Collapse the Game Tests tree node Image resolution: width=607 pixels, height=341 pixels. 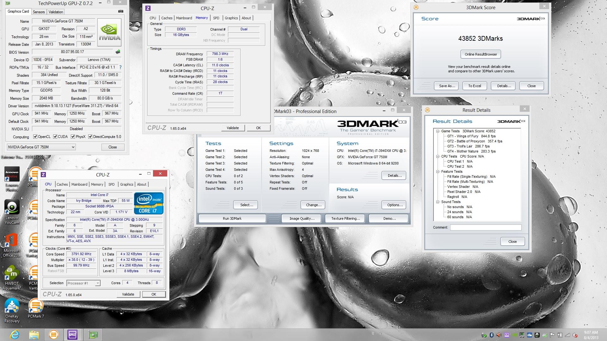point(438,131)
